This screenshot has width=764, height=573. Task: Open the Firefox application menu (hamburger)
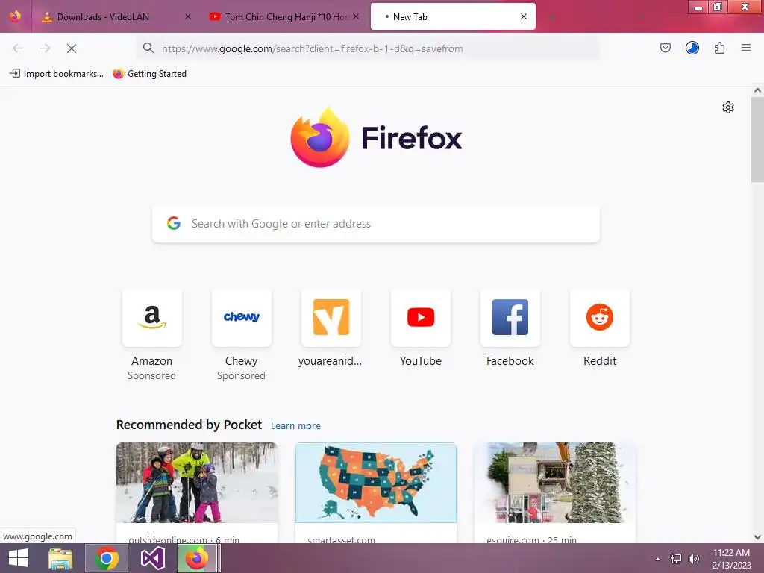point(746,48)
